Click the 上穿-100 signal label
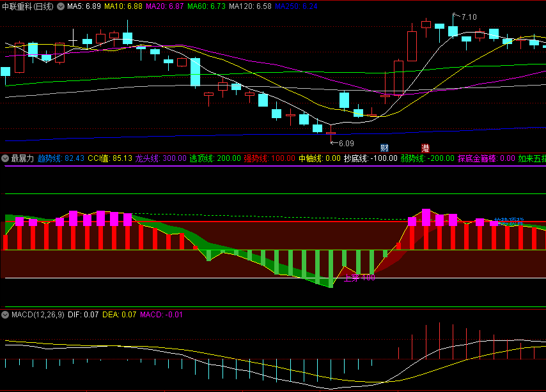Viewport: 546px width, 392px height. coord(359,278)
